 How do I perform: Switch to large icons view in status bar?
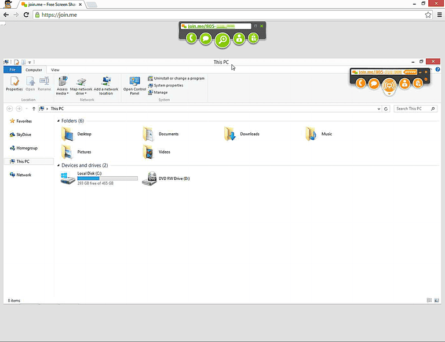pos(436,300)
